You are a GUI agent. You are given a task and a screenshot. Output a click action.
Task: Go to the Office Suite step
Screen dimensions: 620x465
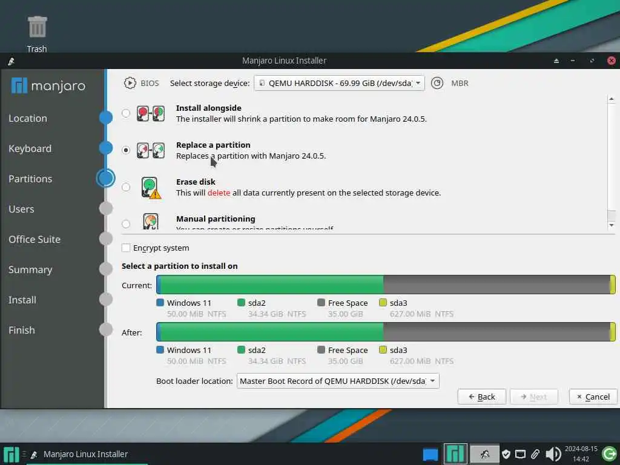click(35, 239)
